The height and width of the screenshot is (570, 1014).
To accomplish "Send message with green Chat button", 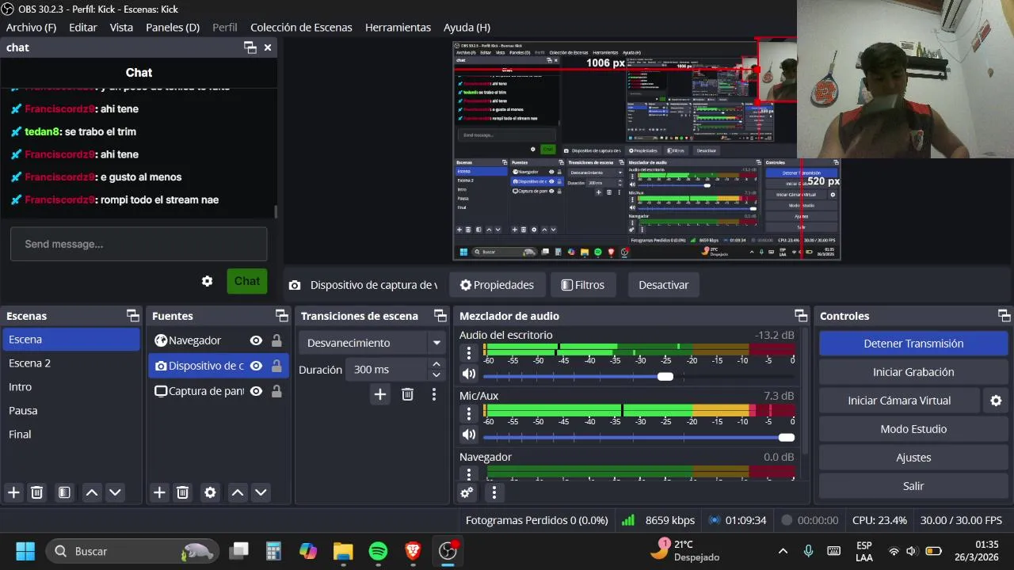I will click(246, 281).
